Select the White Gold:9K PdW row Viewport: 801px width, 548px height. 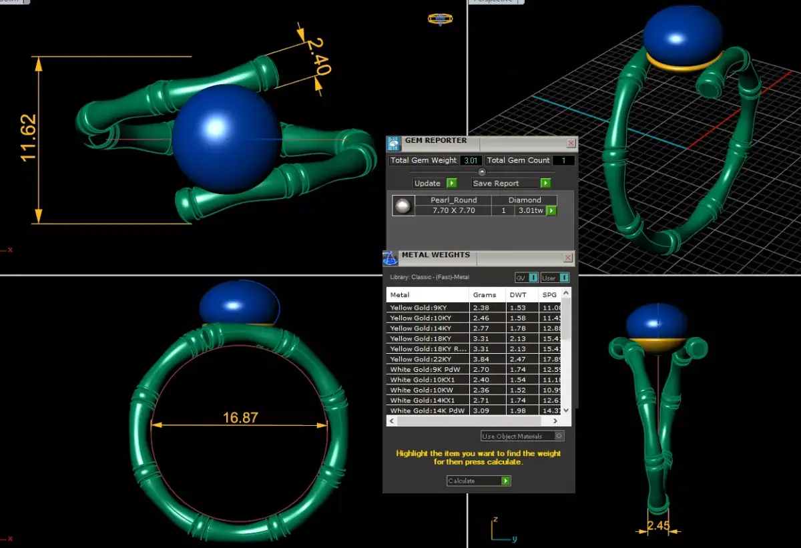click(x=474, y=369)
